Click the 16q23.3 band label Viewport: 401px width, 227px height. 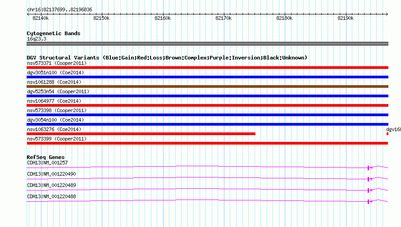click(36, 39)
